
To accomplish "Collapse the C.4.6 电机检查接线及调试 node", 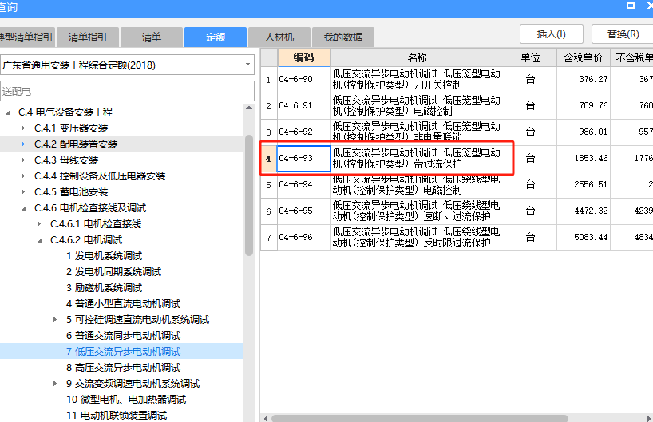I will pos(24,208).
